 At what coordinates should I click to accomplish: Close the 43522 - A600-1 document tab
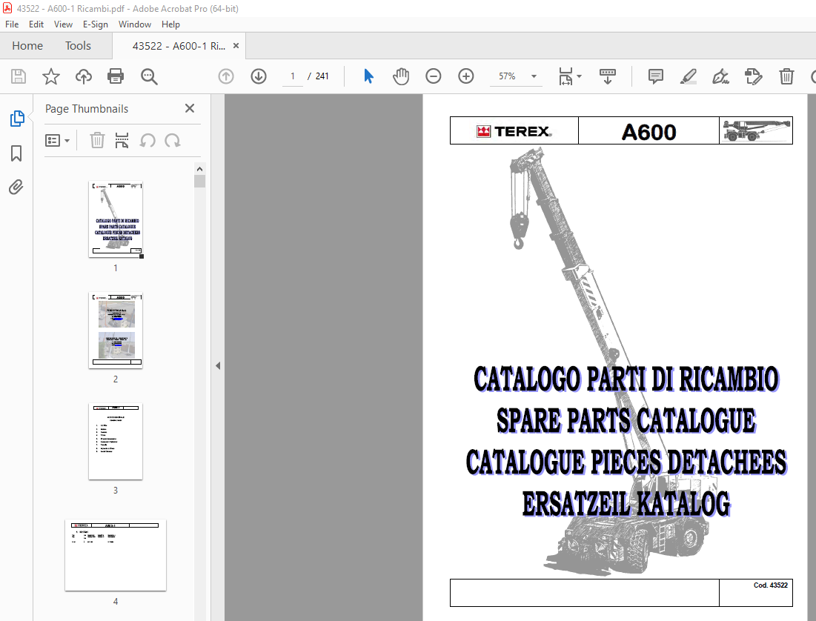coord(236,46)
